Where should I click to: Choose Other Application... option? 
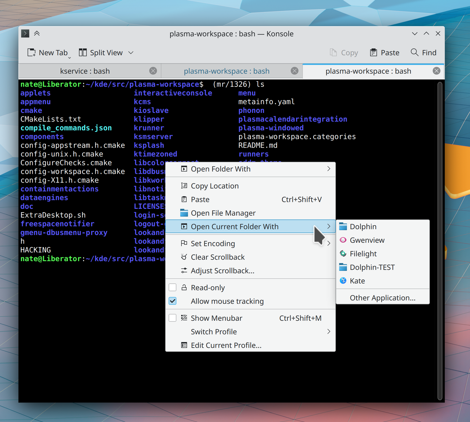tap(382, 298)
